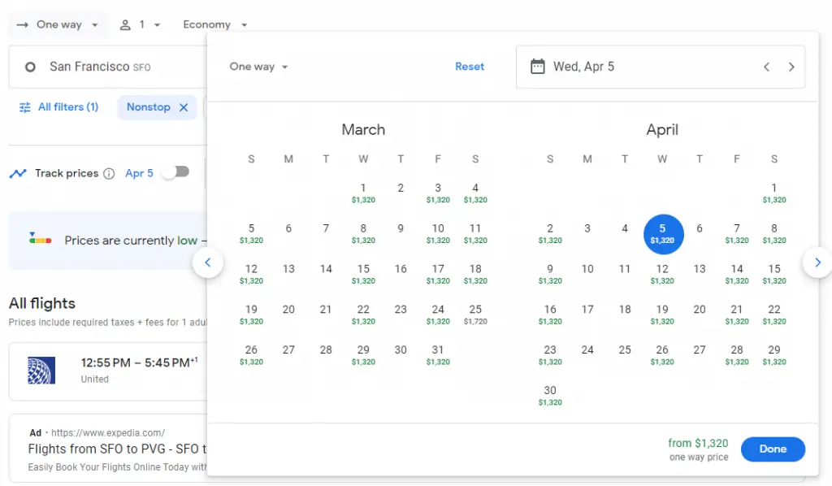
Task: Click the Track prices info icon
Action: [x=109, y=173]
